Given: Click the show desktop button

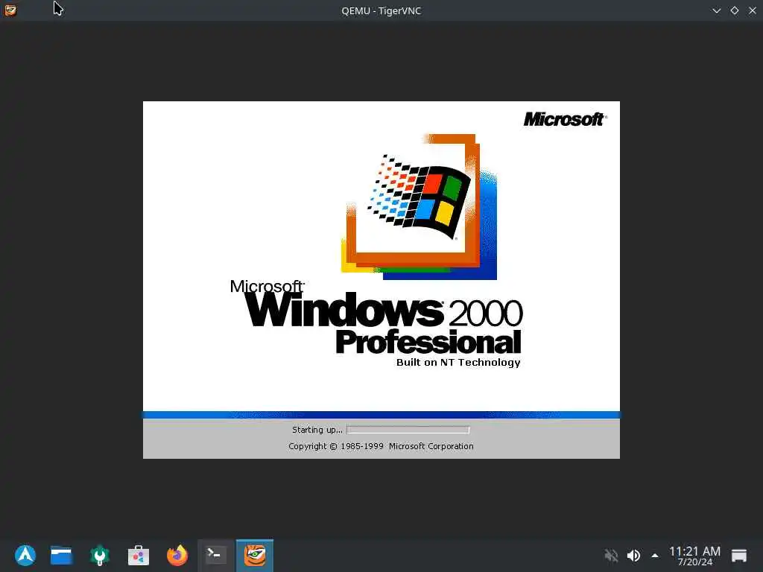Looking at the screenshot, I should pos(738,556).
